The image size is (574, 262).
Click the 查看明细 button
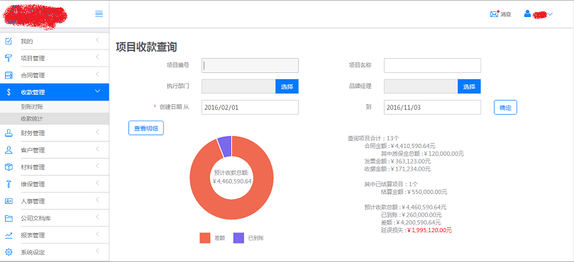tap(146, 128)
